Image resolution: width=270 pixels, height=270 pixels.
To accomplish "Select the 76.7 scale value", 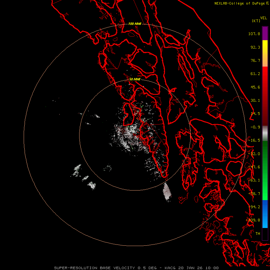I will (255, 60).
